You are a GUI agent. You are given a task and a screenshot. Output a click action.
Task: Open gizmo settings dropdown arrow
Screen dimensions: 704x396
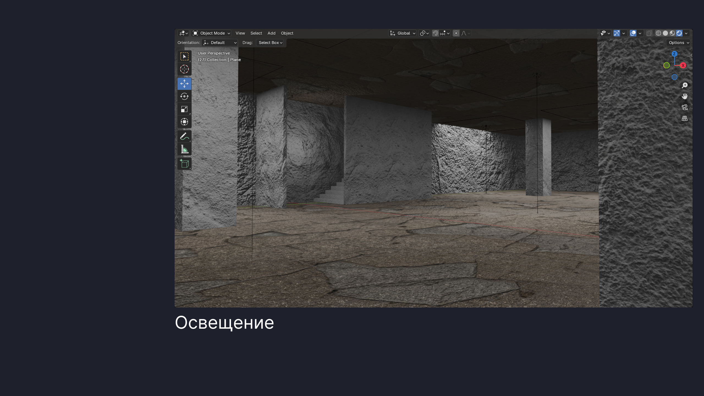pos(624,33)
